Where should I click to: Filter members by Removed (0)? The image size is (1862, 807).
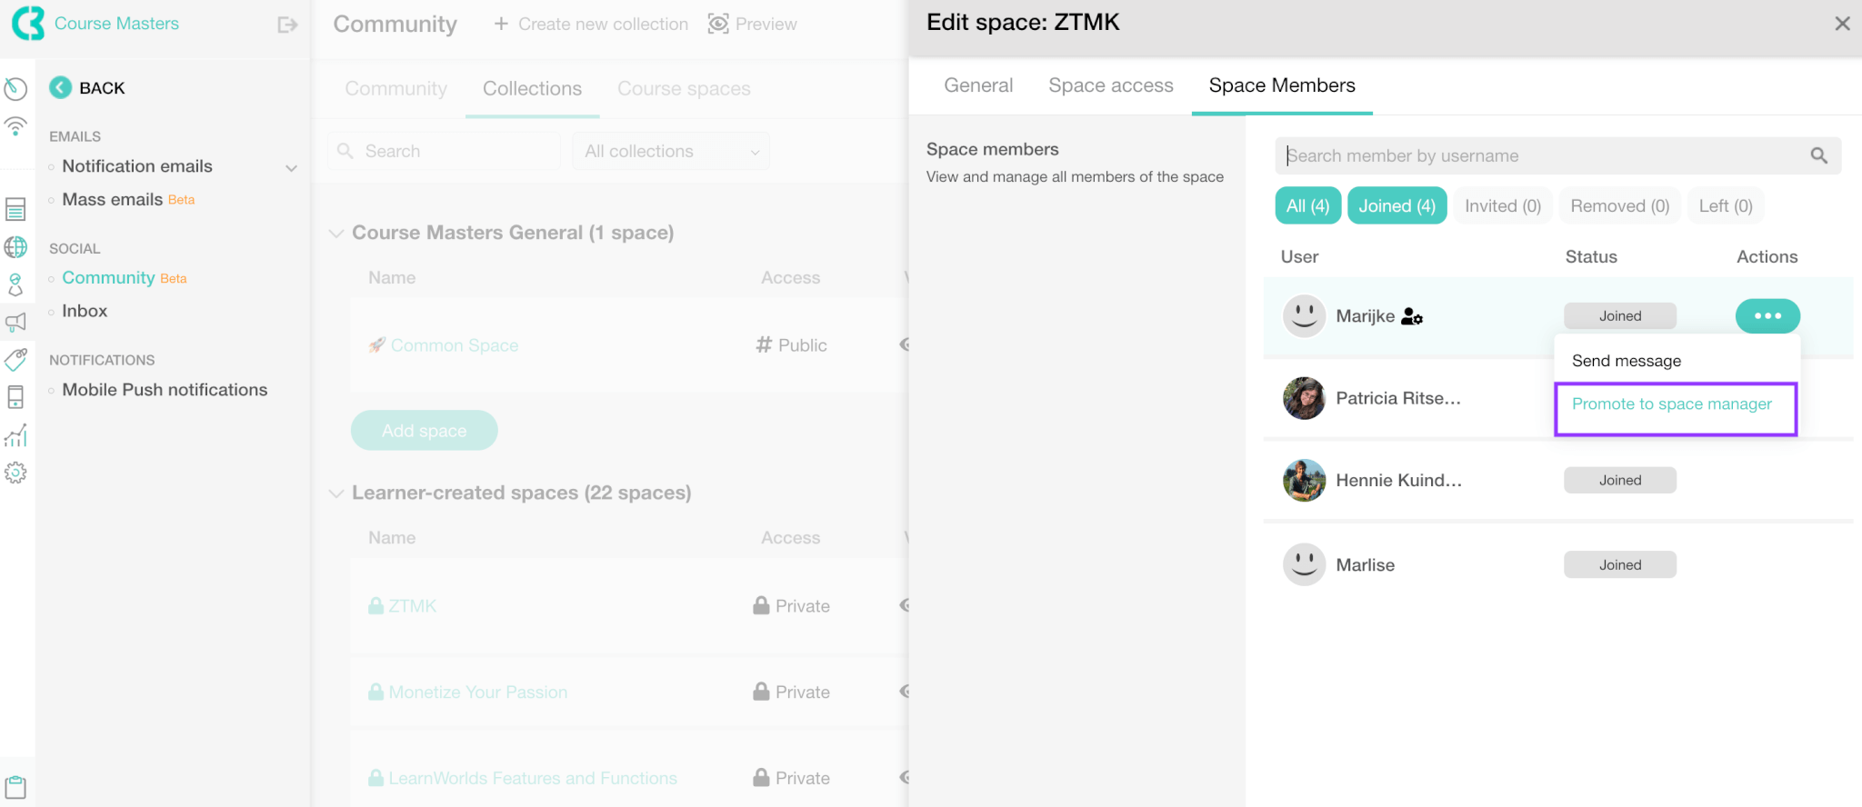tap(1619, 205)
